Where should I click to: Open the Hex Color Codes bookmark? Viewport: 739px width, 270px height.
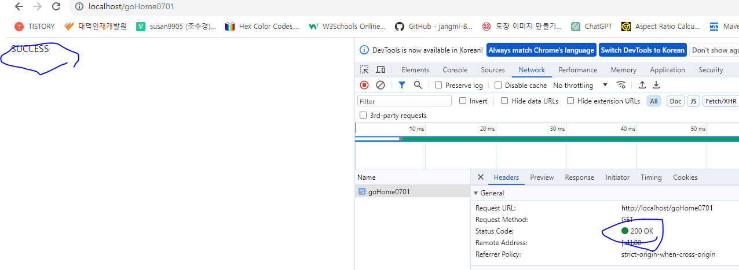tap(262, 26)
